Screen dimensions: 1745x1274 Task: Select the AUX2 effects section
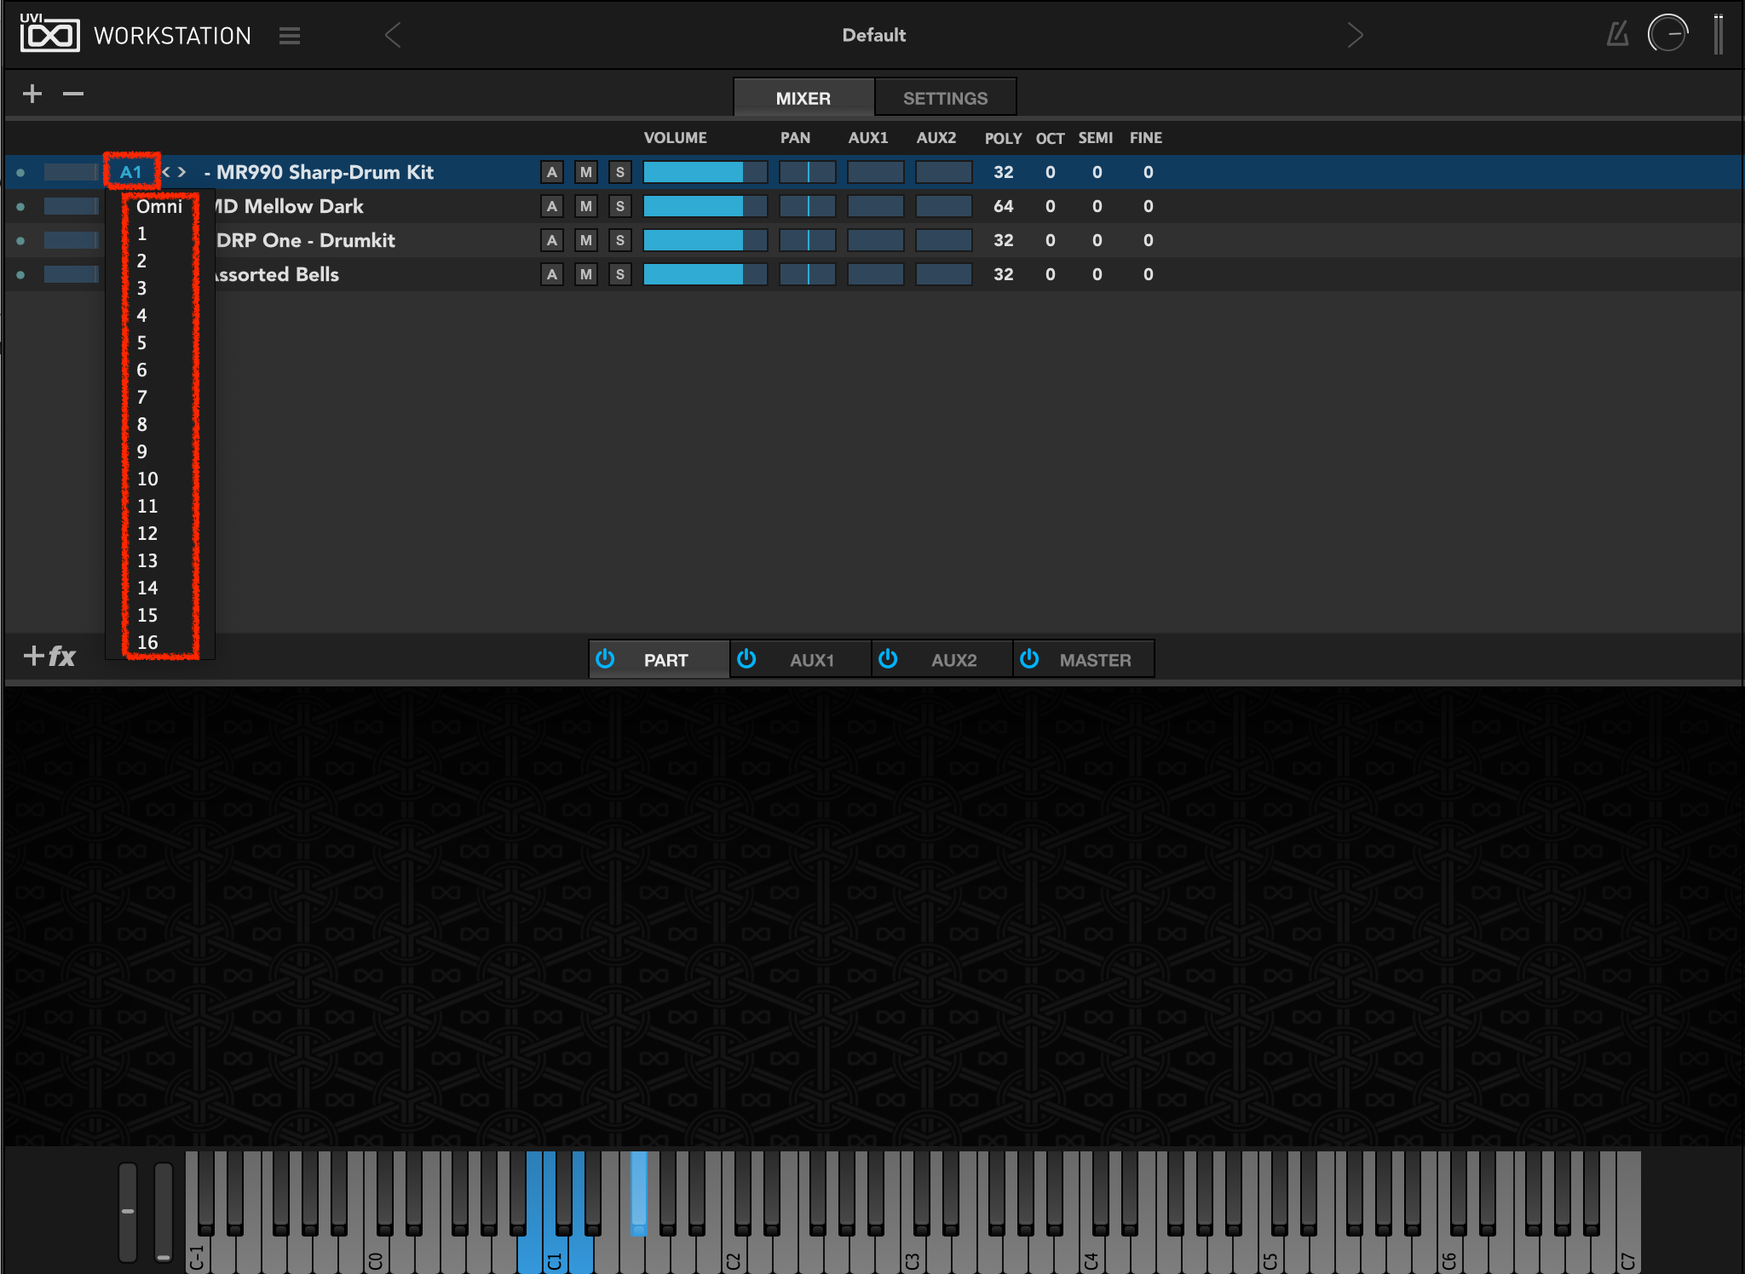tap(953, 660)
